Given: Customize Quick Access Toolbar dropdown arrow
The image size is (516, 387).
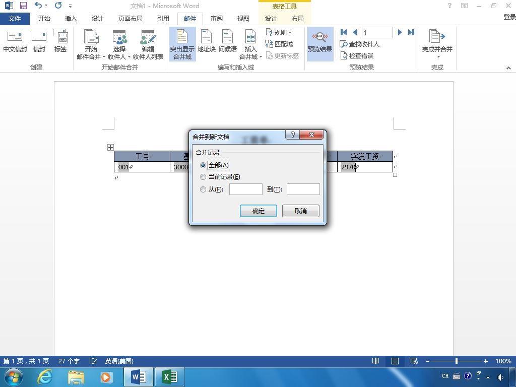Looking at the screenshot, I should [70, 6].
